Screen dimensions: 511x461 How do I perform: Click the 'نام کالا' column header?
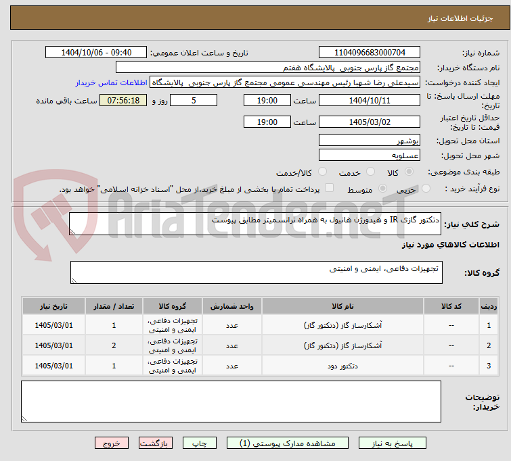tap(342, 306)
